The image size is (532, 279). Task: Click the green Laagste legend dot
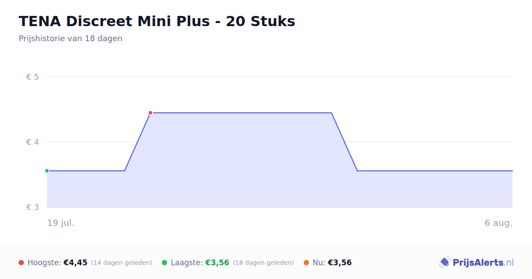pyautogui.click(x=164, y=263)
